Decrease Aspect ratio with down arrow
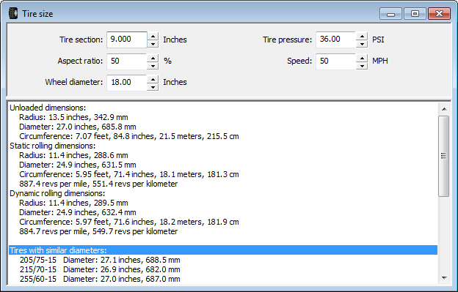The height and width of the screenshot is (292, 458). (x=153, y=66)
